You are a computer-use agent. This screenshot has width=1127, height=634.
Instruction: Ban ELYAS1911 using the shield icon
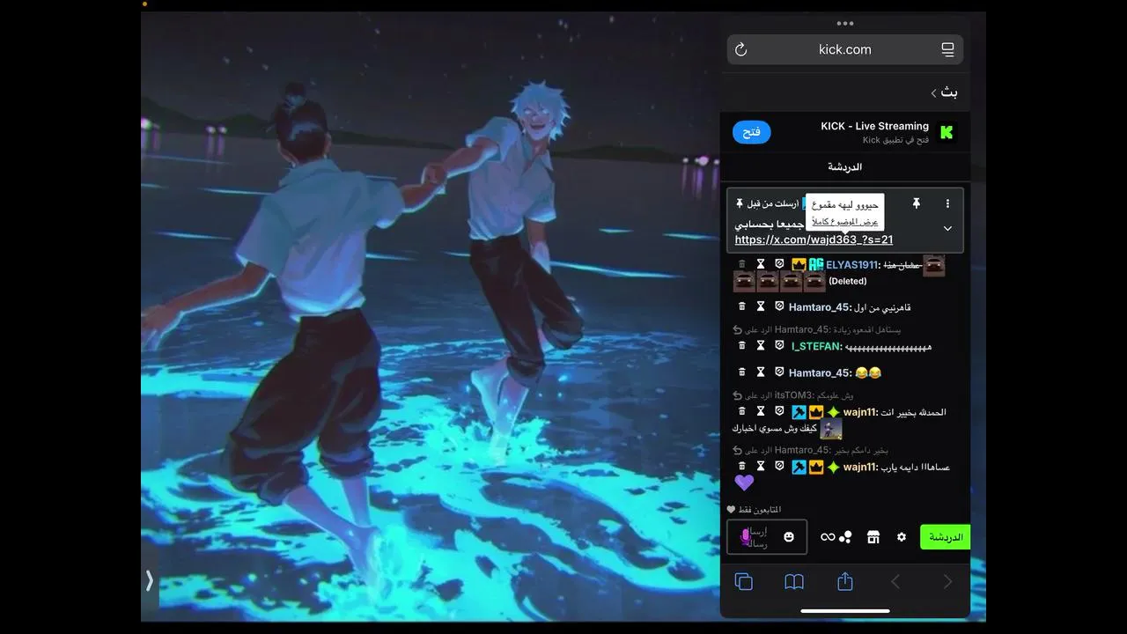[x=779, y=264]
